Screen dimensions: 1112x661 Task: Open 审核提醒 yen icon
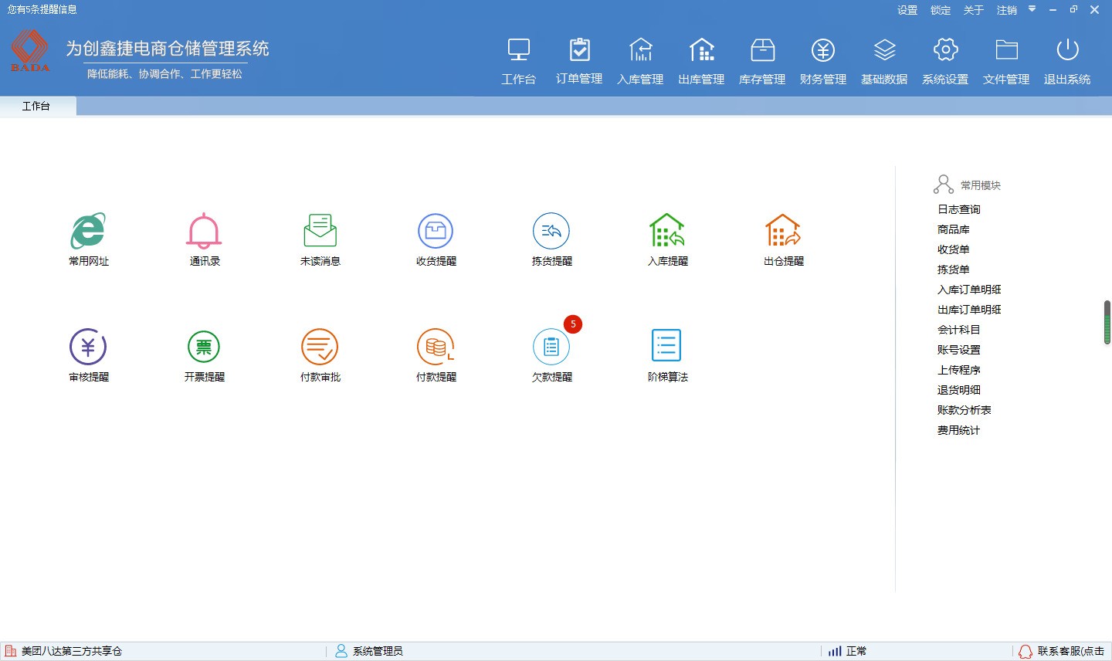(x=88, y=346)
